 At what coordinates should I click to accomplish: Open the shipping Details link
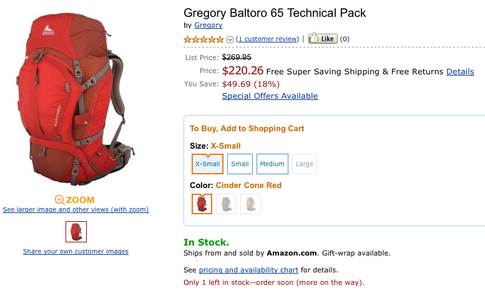click(x=460, y=72)
